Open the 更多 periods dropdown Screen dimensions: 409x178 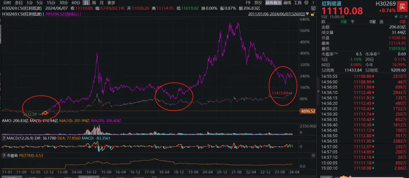pyautogui.click(x=111, y=3)
